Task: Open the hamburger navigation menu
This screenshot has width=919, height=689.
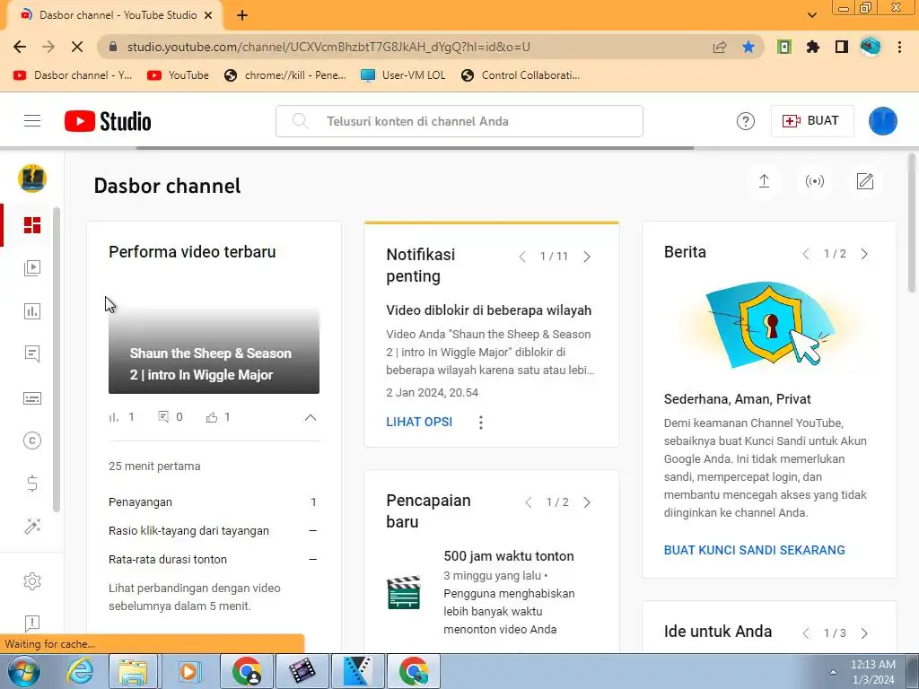Action: click(x=32, y=121)
